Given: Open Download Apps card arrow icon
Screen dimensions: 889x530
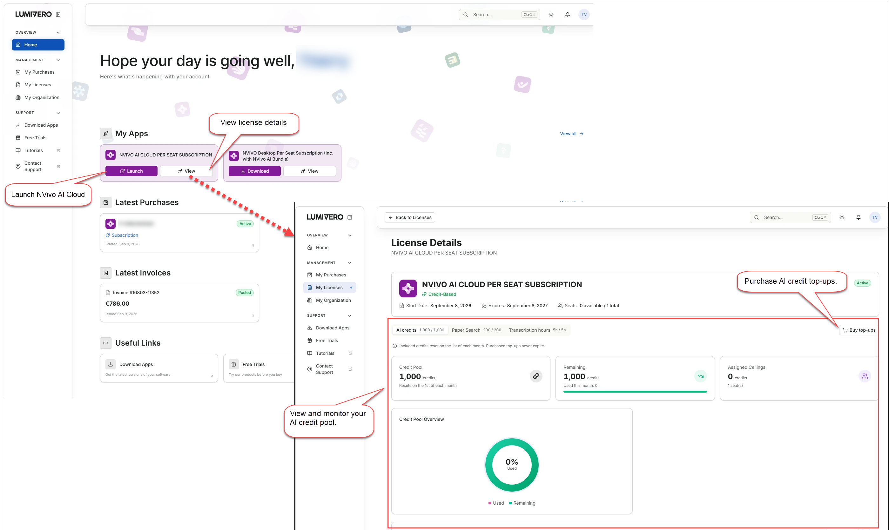Looking at the screenshot, I should pos(212,376).
